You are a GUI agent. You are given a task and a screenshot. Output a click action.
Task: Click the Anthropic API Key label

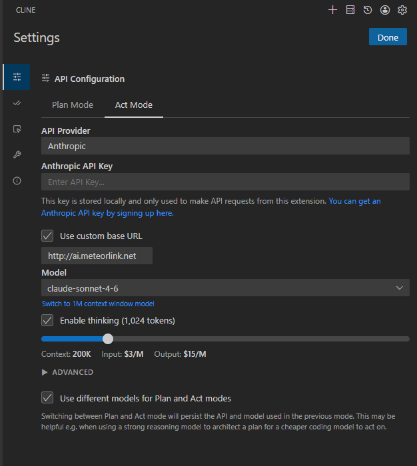coord(77,166)
